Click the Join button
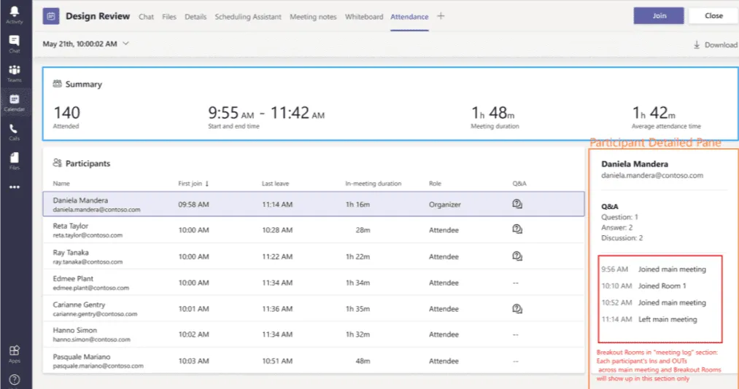739x389 pixels. click(659, 15)
